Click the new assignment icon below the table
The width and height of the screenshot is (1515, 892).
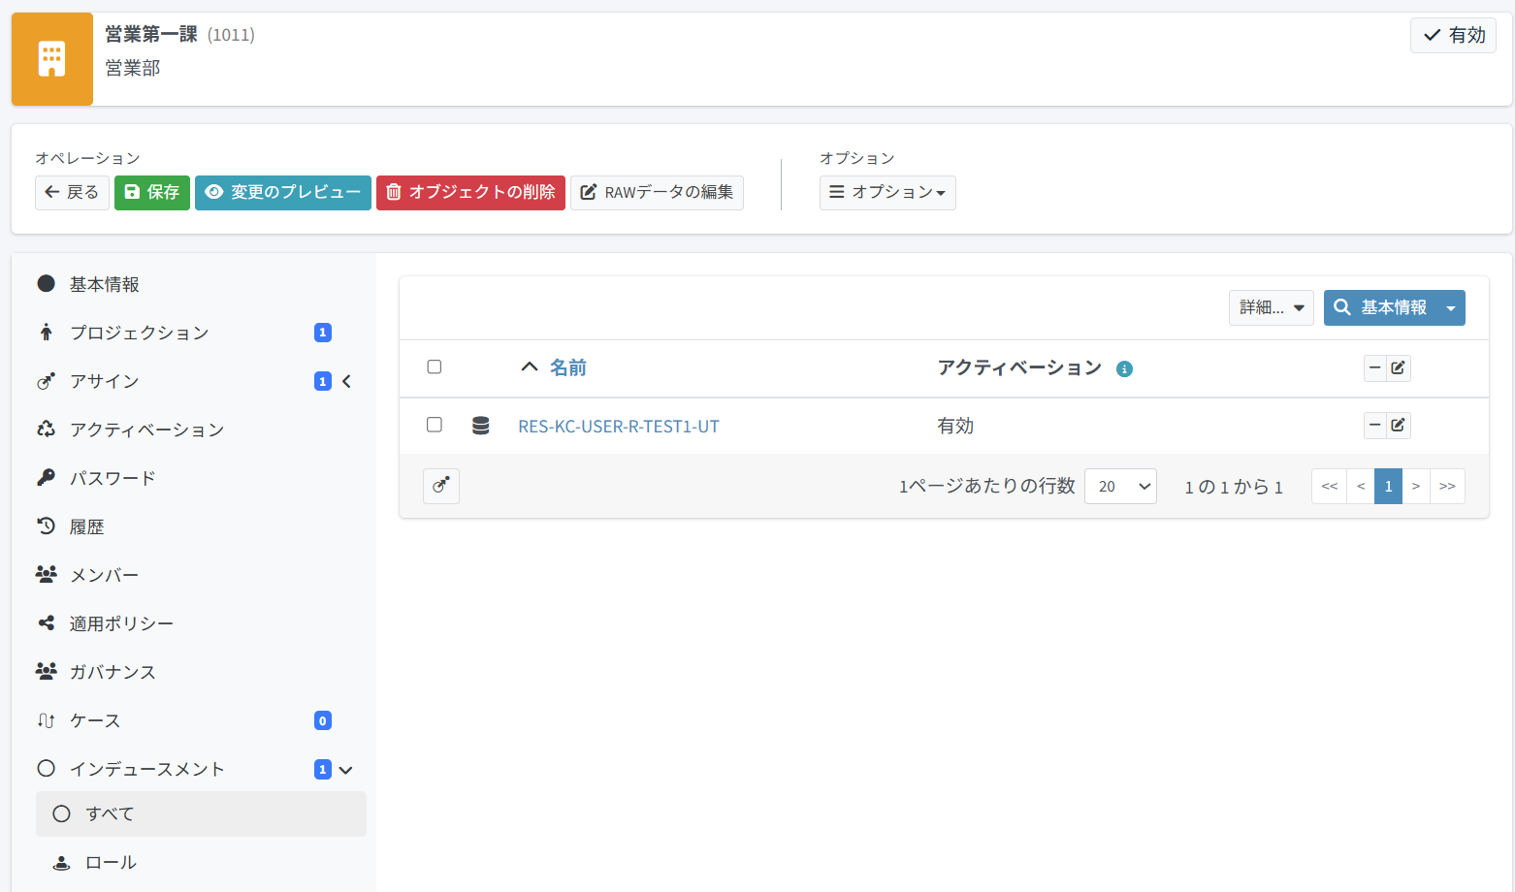(441, 486)
